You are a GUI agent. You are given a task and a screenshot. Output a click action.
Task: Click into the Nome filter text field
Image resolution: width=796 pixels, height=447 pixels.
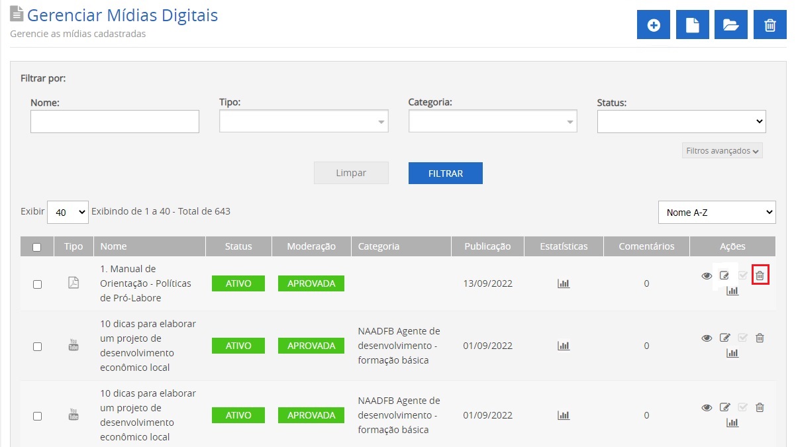115,122
